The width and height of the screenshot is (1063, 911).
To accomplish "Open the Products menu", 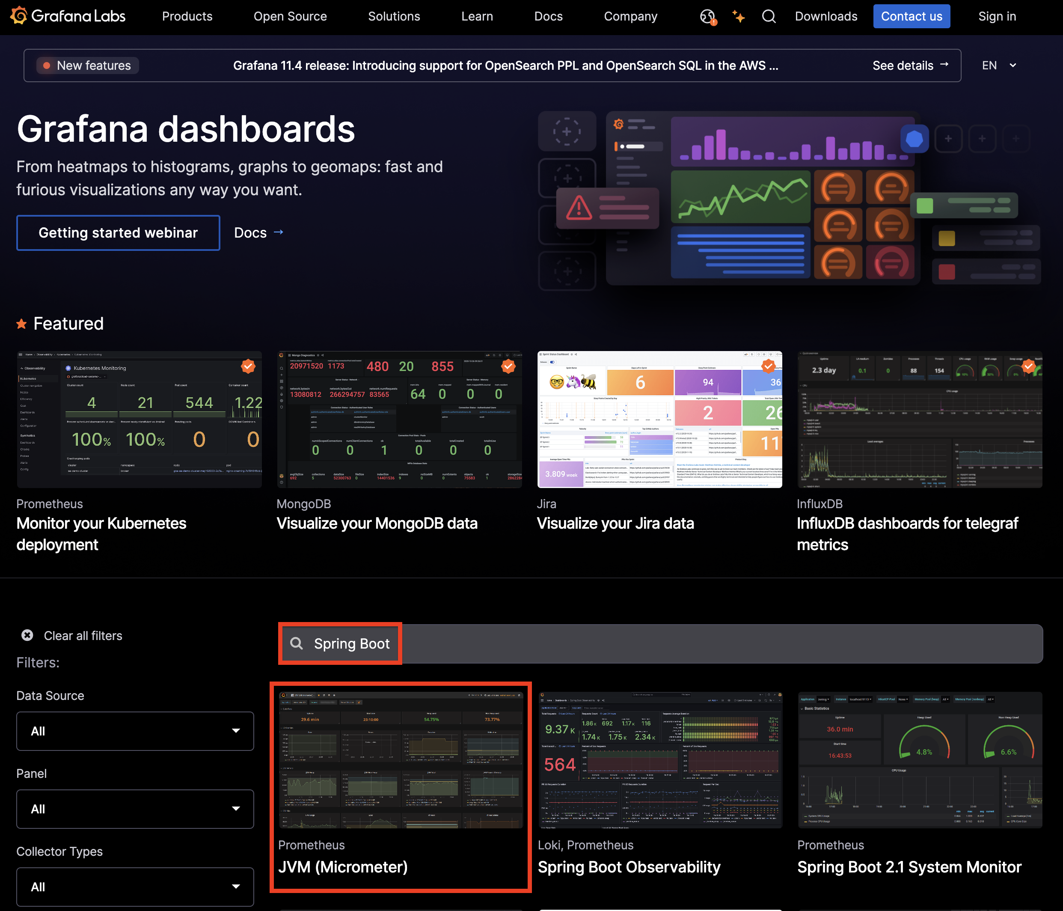I will point(187,16).
